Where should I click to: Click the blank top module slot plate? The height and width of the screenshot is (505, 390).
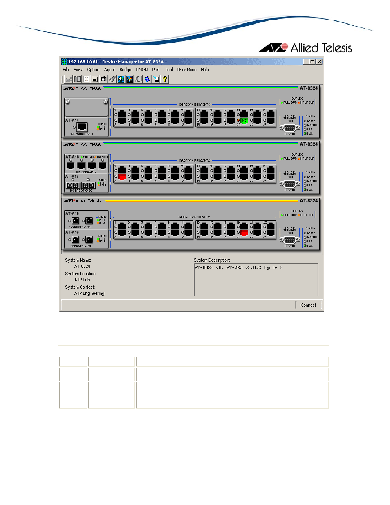[86, 107]
